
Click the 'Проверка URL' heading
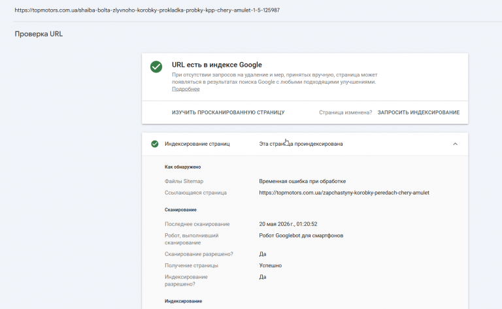(39, 34)
